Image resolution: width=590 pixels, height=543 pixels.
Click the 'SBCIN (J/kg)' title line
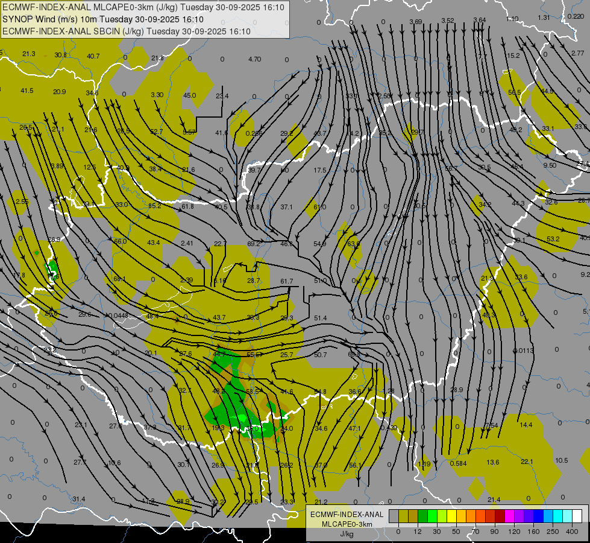coord(127,31)
